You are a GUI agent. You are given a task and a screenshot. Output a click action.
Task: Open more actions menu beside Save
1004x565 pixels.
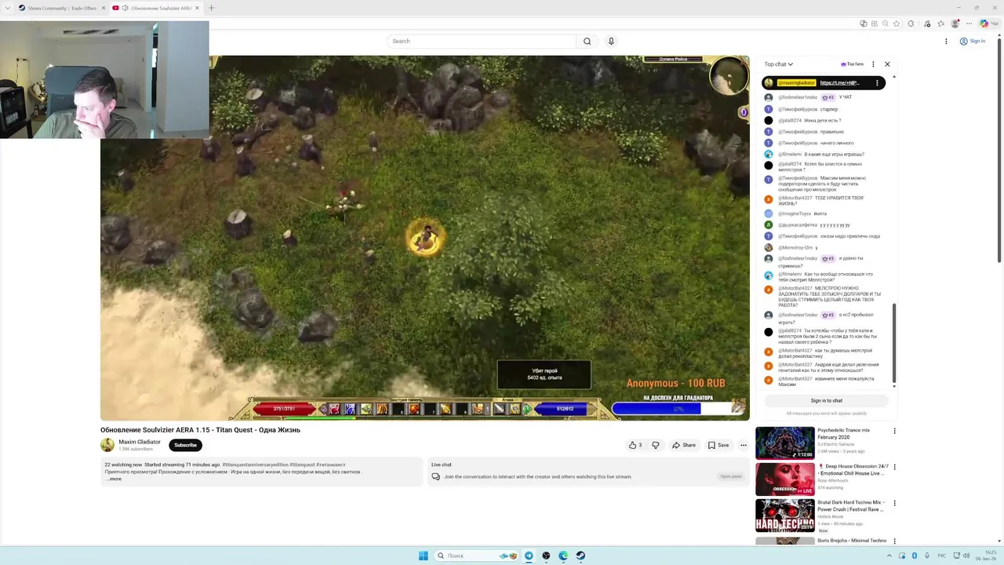coord(744,445)
